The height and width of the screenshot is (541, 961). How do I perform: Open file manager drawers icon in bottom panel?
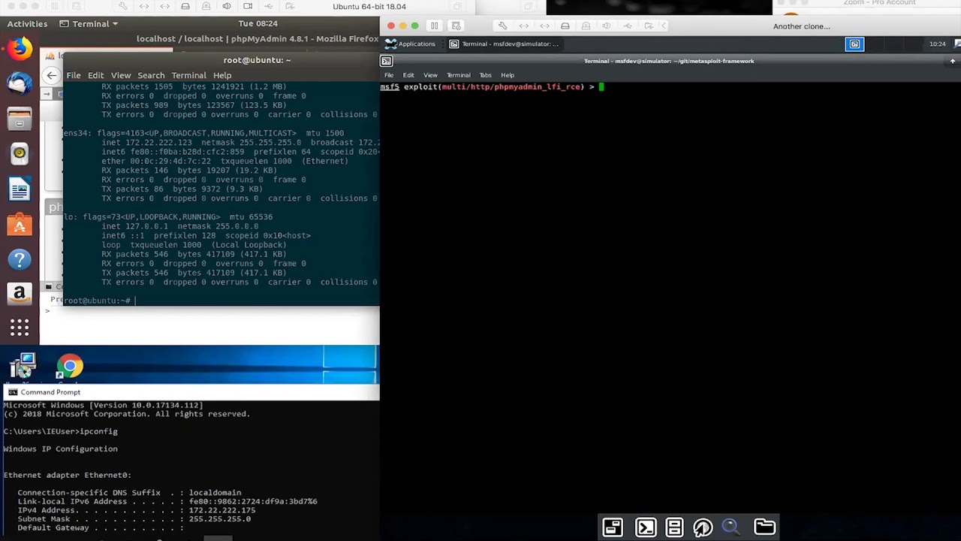coord(674,527)
